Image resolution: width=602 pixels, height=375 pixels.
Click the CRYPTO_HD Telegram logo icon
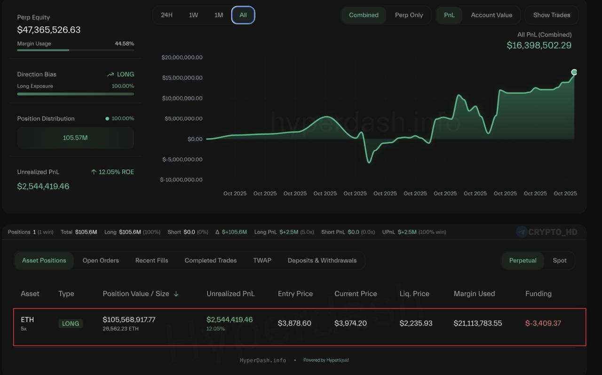pyautogui.click(x=522, y=232)
